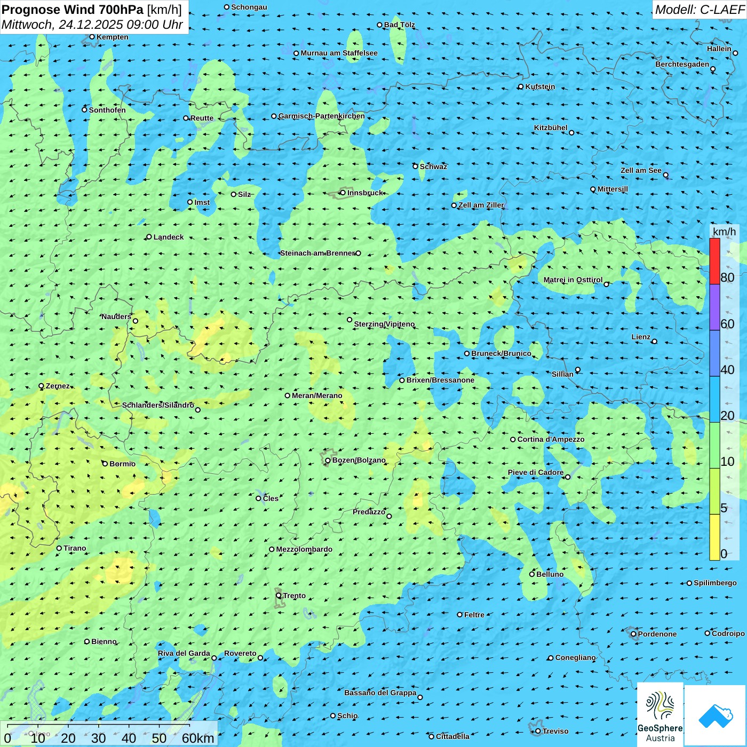Click the Bormio city marker circle

[x=105, y=464]
